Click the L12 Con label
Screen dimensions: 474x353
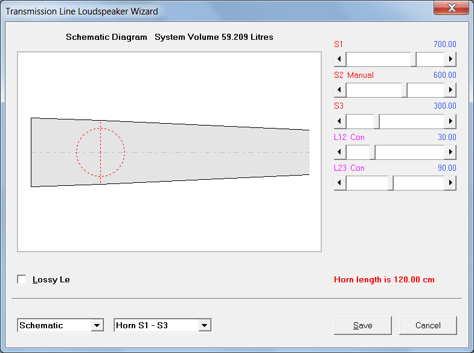349,138
